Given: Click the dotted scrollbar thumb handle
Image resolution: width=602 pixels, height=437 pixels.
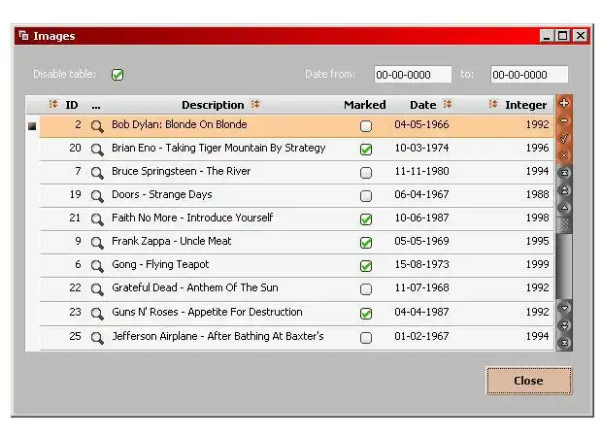Looking at the screenshot, I should 564,225.
